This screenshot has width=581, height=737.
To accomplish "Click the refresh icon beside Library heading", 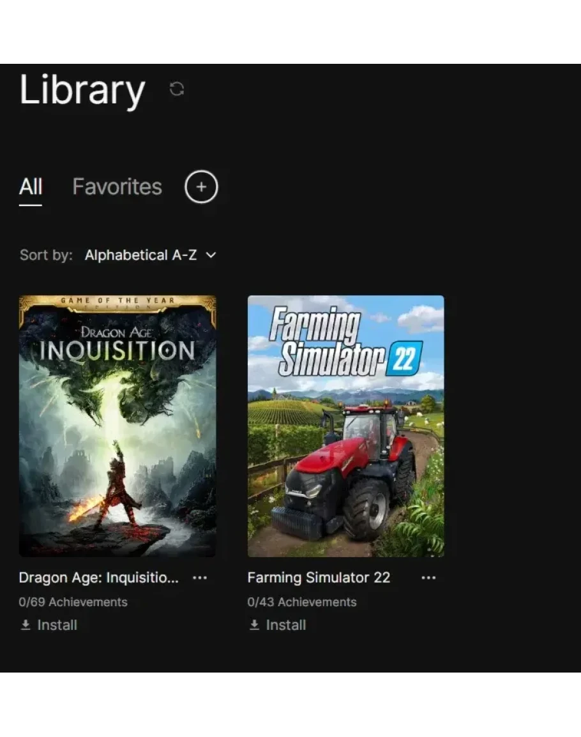I will coord(176,89).
